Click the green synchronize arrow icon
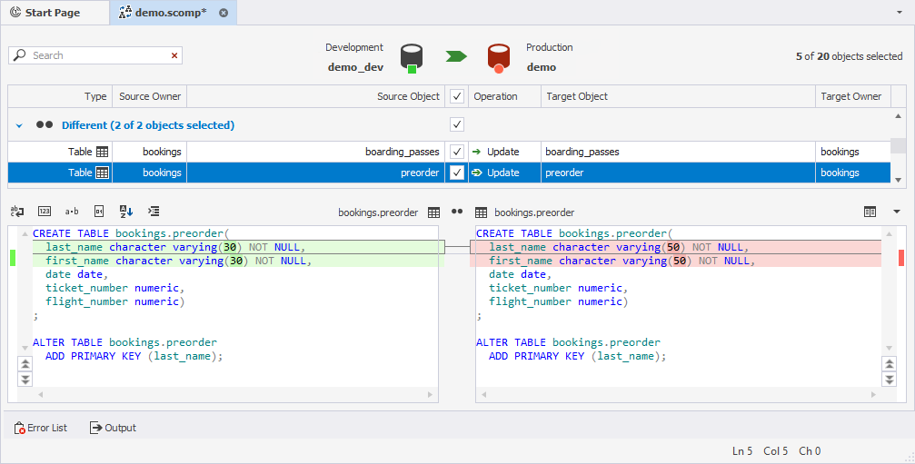 (x=456, y=56)
